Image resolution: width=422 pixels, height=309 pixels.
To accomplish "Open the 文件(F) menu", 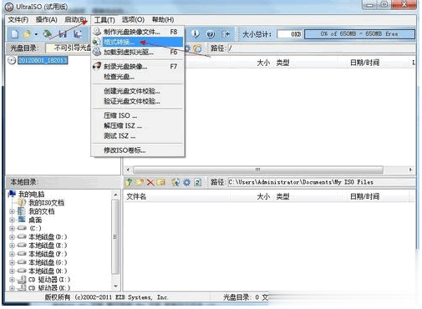I will point(18,20).
